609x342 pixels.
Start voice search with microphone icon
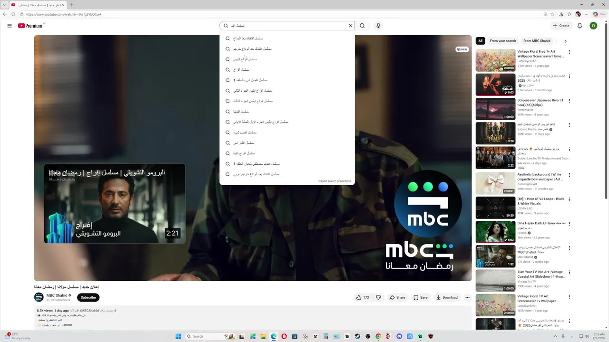click(x=378, y=26)
